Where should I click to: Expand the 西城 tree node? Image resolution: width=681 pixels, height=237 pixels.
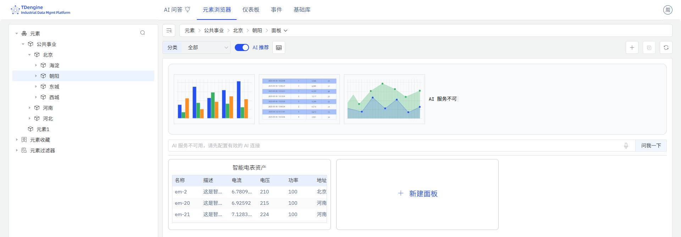[x=36, y=97]
